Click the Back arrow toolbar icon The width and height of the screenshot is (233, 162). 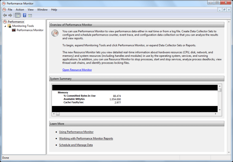pyautogui.click(x=5, y=15)
